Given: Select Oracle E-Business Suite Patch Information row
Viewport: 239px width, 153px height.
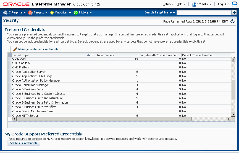Looking at the screenshot, I should [119, 102].
